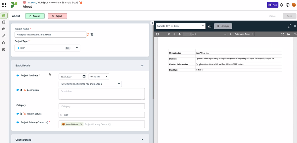Open find in document search

point(169,34)
